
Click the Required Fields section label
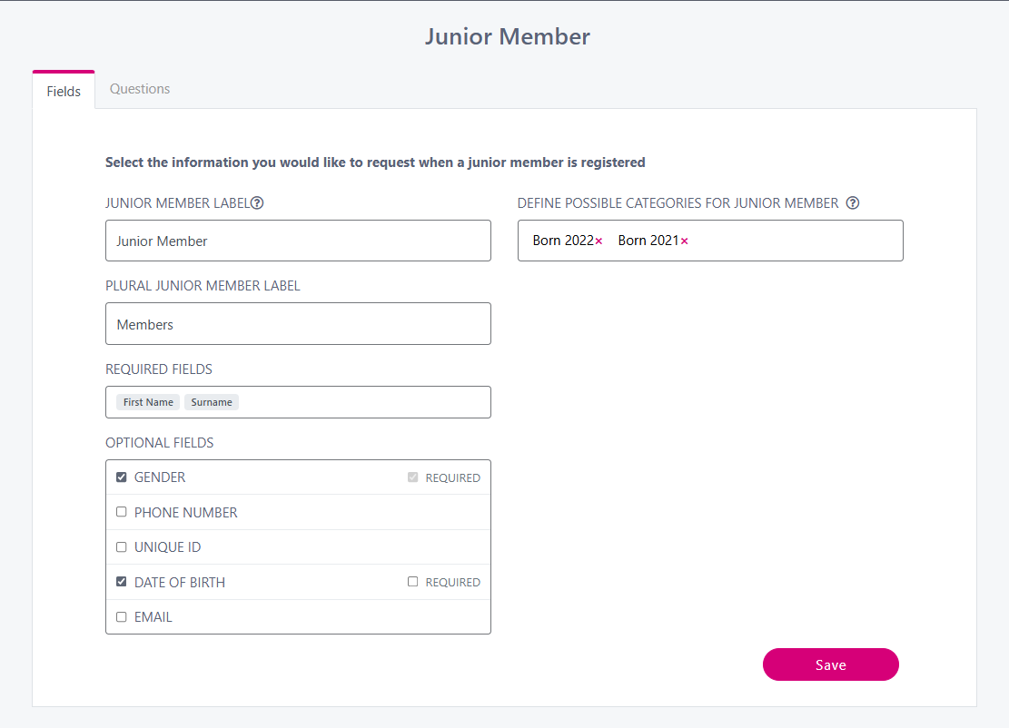[159, 369]
